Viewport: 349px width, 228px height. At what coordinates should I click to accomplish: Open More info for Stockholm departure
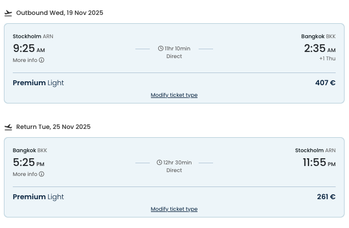(25, 60)
